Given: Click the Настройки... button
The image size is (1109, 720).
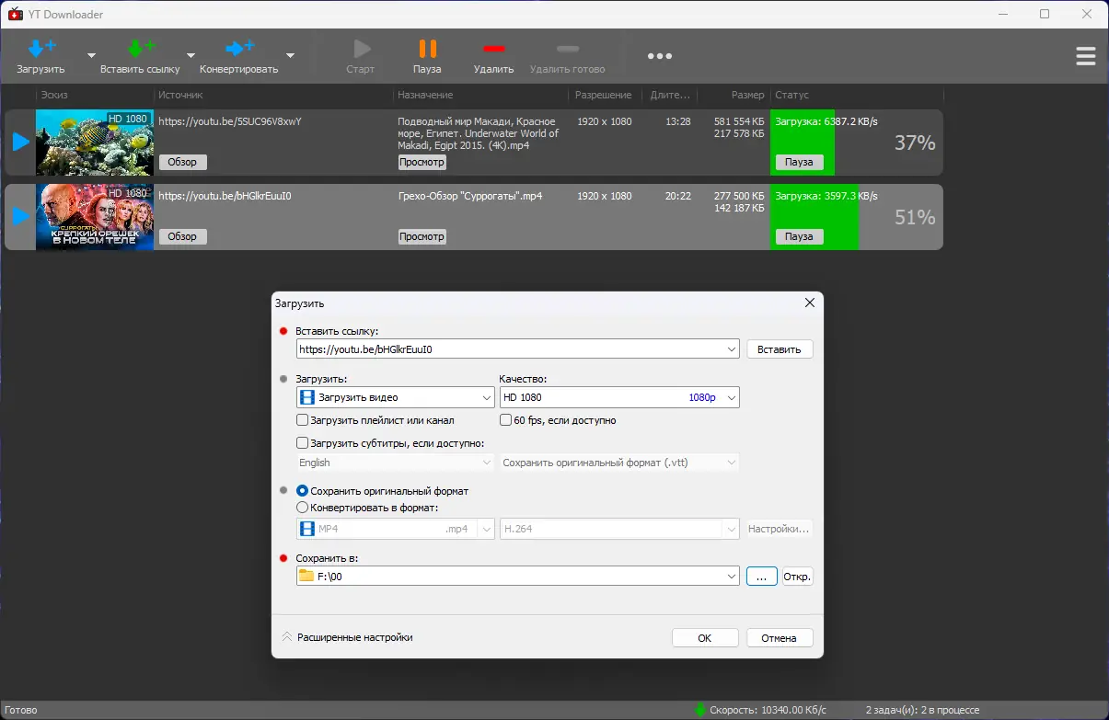Looking at the screenshot, I should (780, 529).
